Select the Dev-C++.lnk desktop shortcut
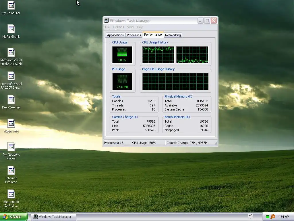This screenshot has height=221, width=294. point(11,102)
